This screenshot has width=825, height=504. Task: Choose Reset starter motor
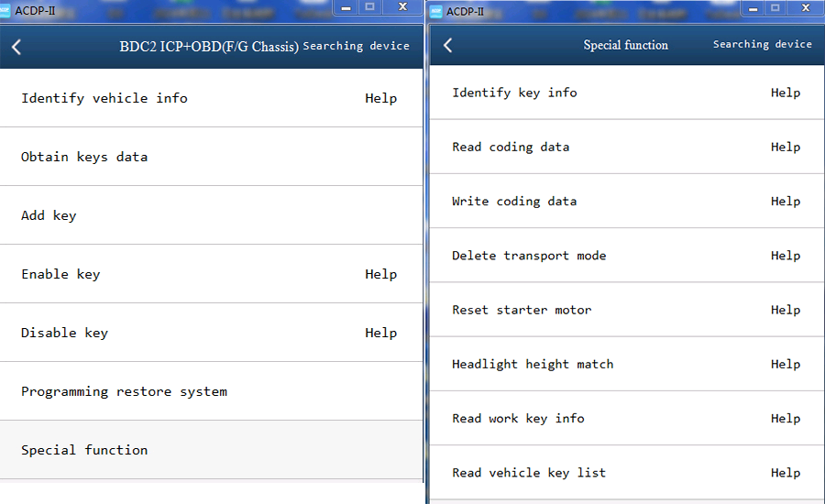(522, 310)
